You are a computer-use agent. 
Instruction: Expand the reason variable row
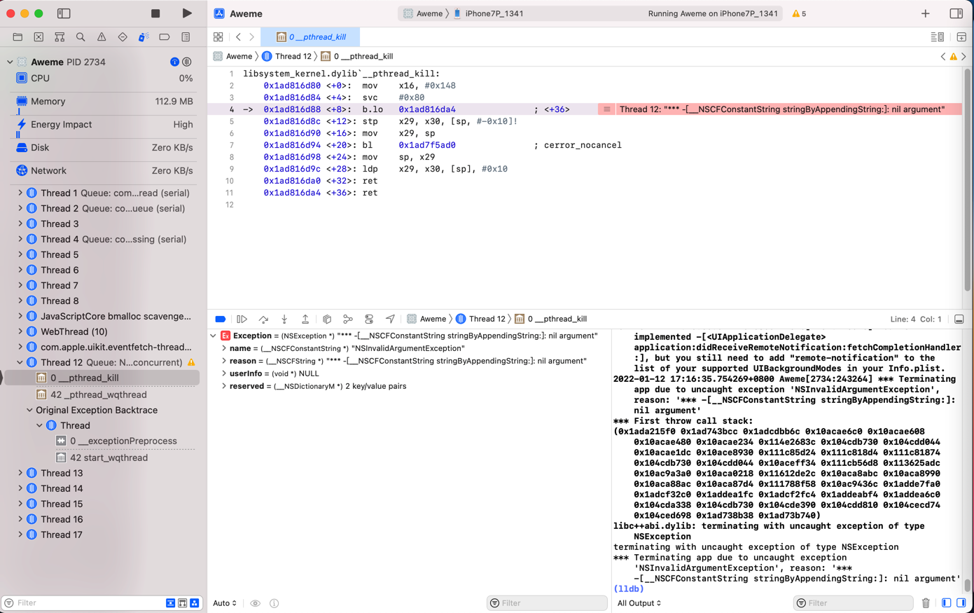tap(224, 361)
